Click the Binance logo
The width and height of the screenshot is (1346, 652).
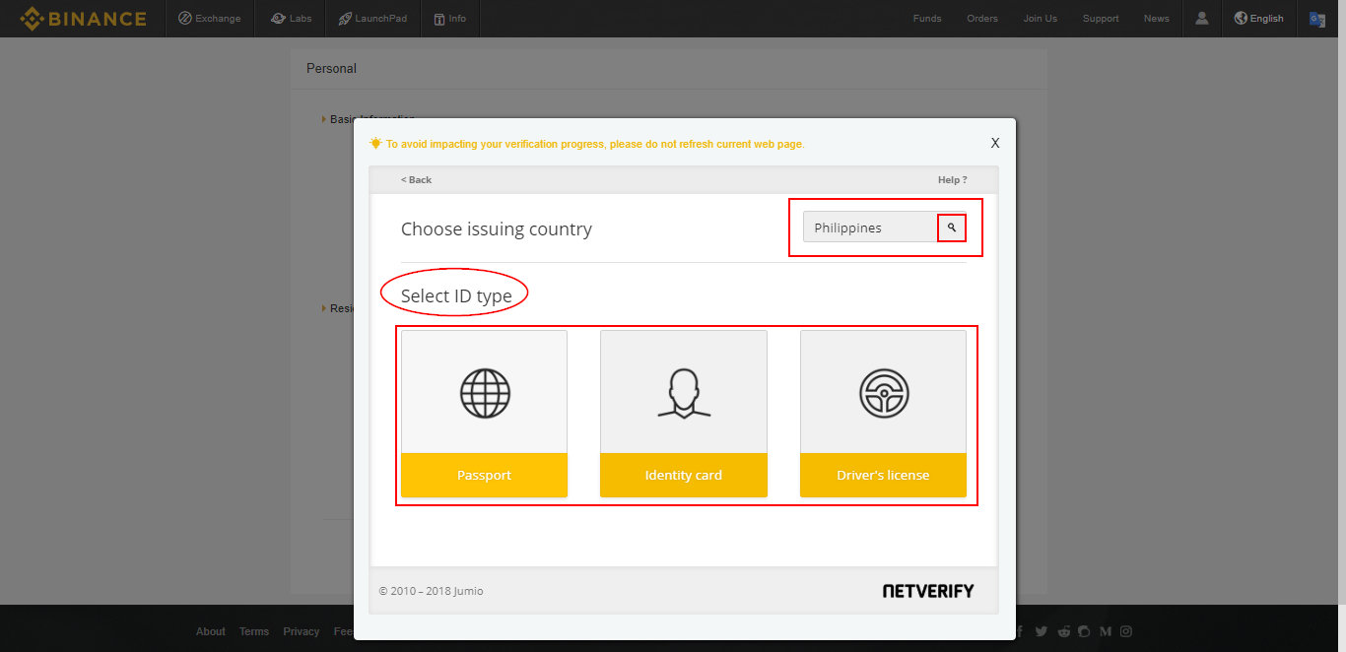pos(83,19)
